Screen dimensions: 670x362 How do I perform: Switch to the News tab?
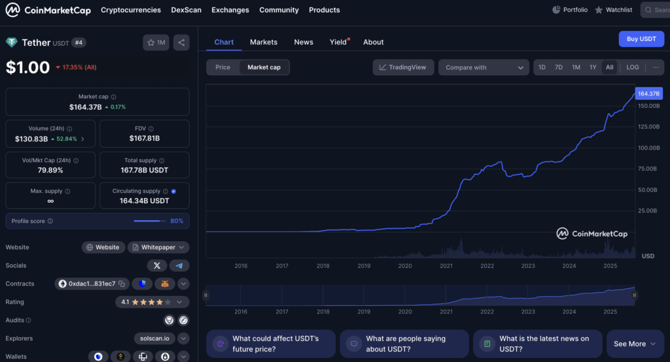[304, 42]
